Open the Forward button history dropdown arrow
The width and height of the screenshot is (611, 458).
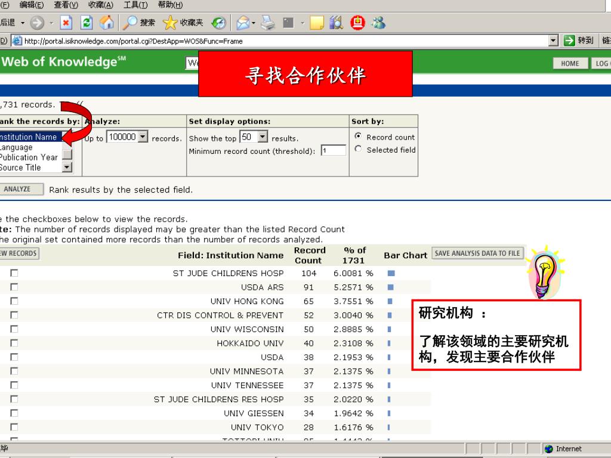(x=51, y=23)
